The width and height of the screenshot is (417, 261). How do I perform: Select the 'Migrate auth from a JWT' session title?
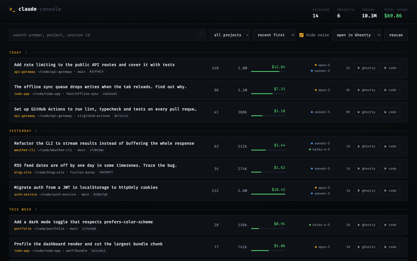[86, 187]
